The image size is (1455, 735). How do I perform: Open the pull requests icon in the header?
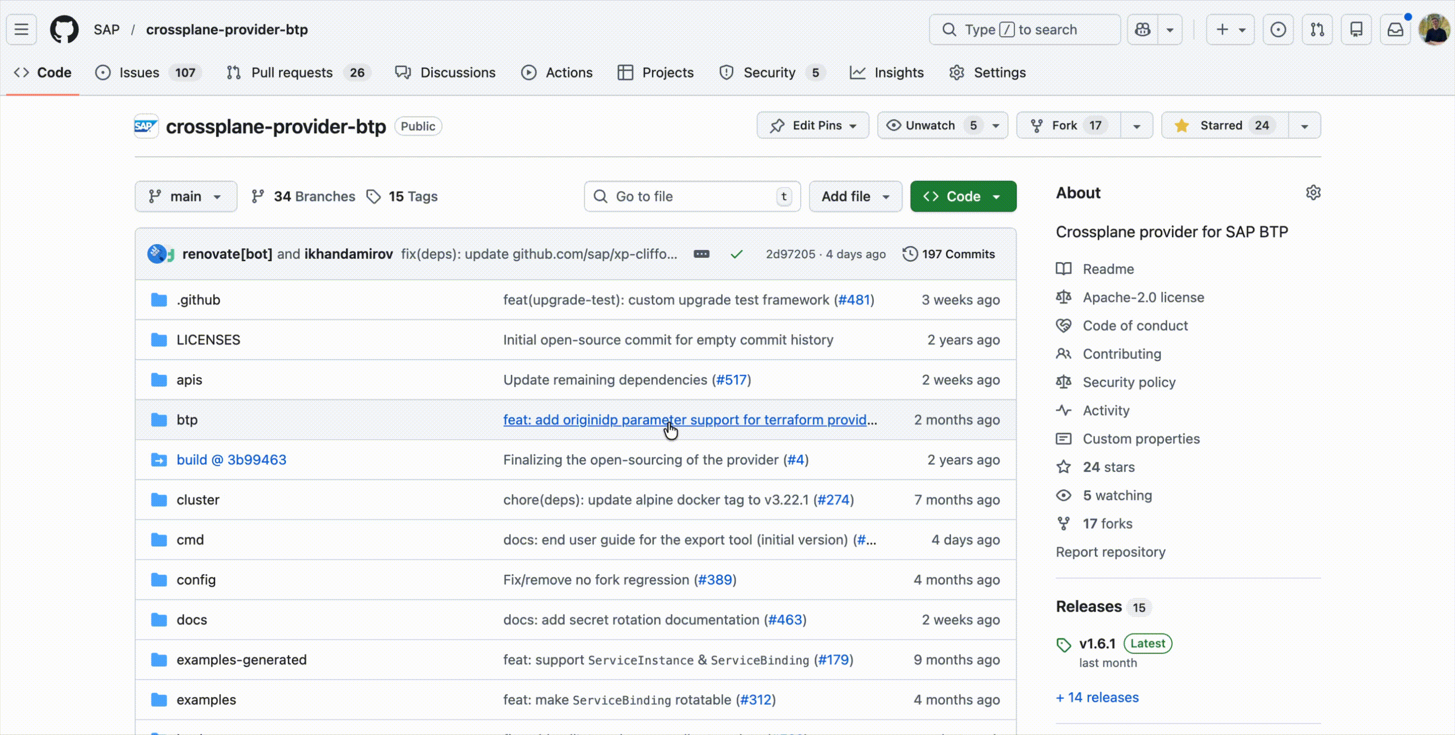pos(1317,29)
